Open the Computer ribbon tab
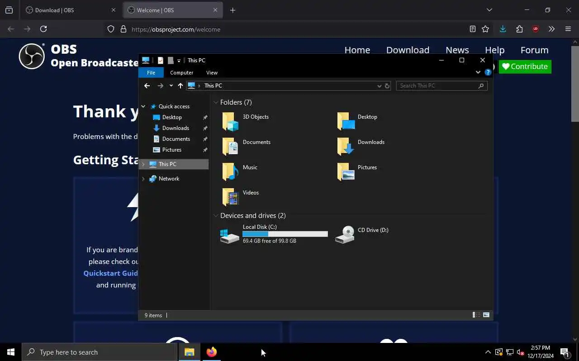The image size is (579, 361). [181, 73]
